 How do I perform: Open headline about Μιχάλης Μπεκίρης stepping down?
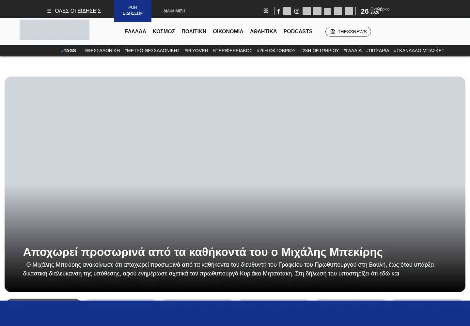click(203, 252)
